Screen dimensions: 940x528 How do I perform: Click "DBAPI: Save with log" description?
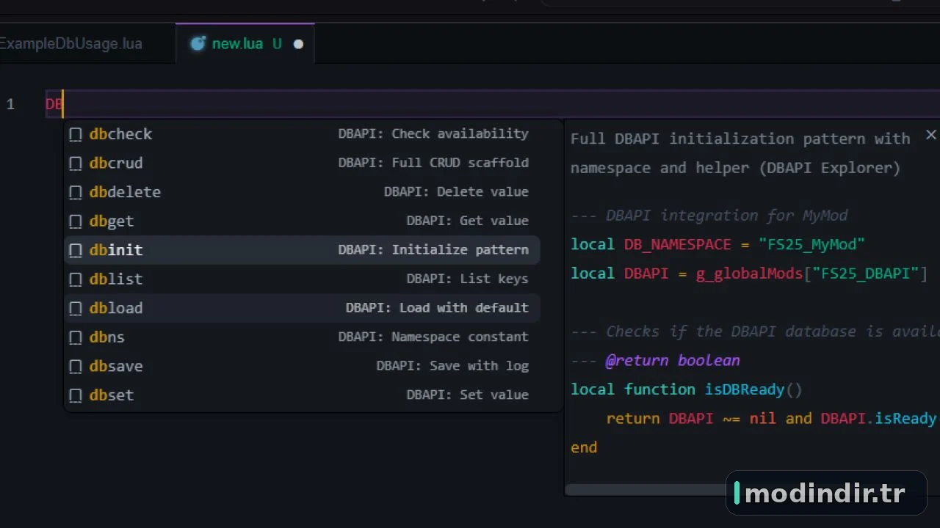point(452,365)
